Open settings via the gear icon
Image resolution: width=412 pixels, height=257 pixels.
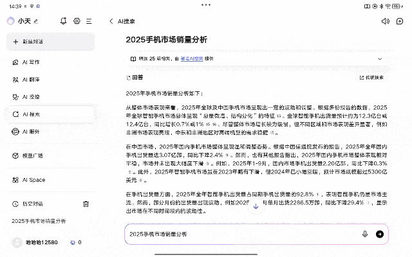click(x=77, y=21)
